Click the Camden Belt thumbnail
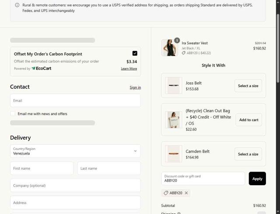Screen dimensions: 280x214 173,154
